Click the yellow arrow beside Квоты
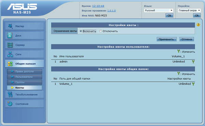This screenshot has height=126, width=205. click(x=12, y=88)
